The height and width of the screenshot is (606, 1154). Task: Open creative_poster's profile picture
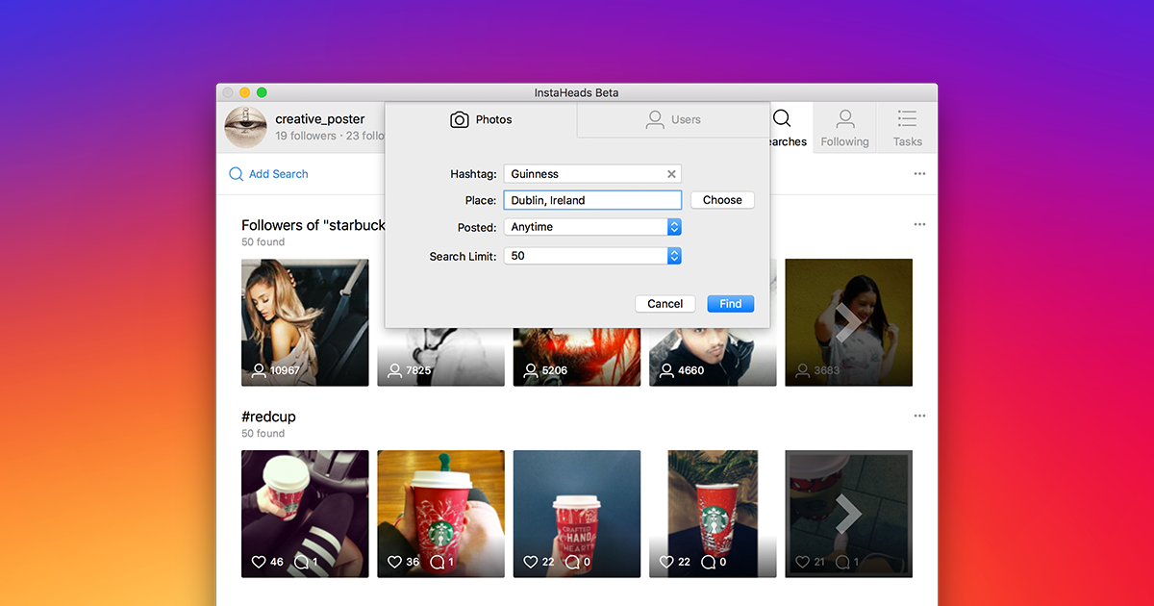pyautogui.click(x=245, y=126)
